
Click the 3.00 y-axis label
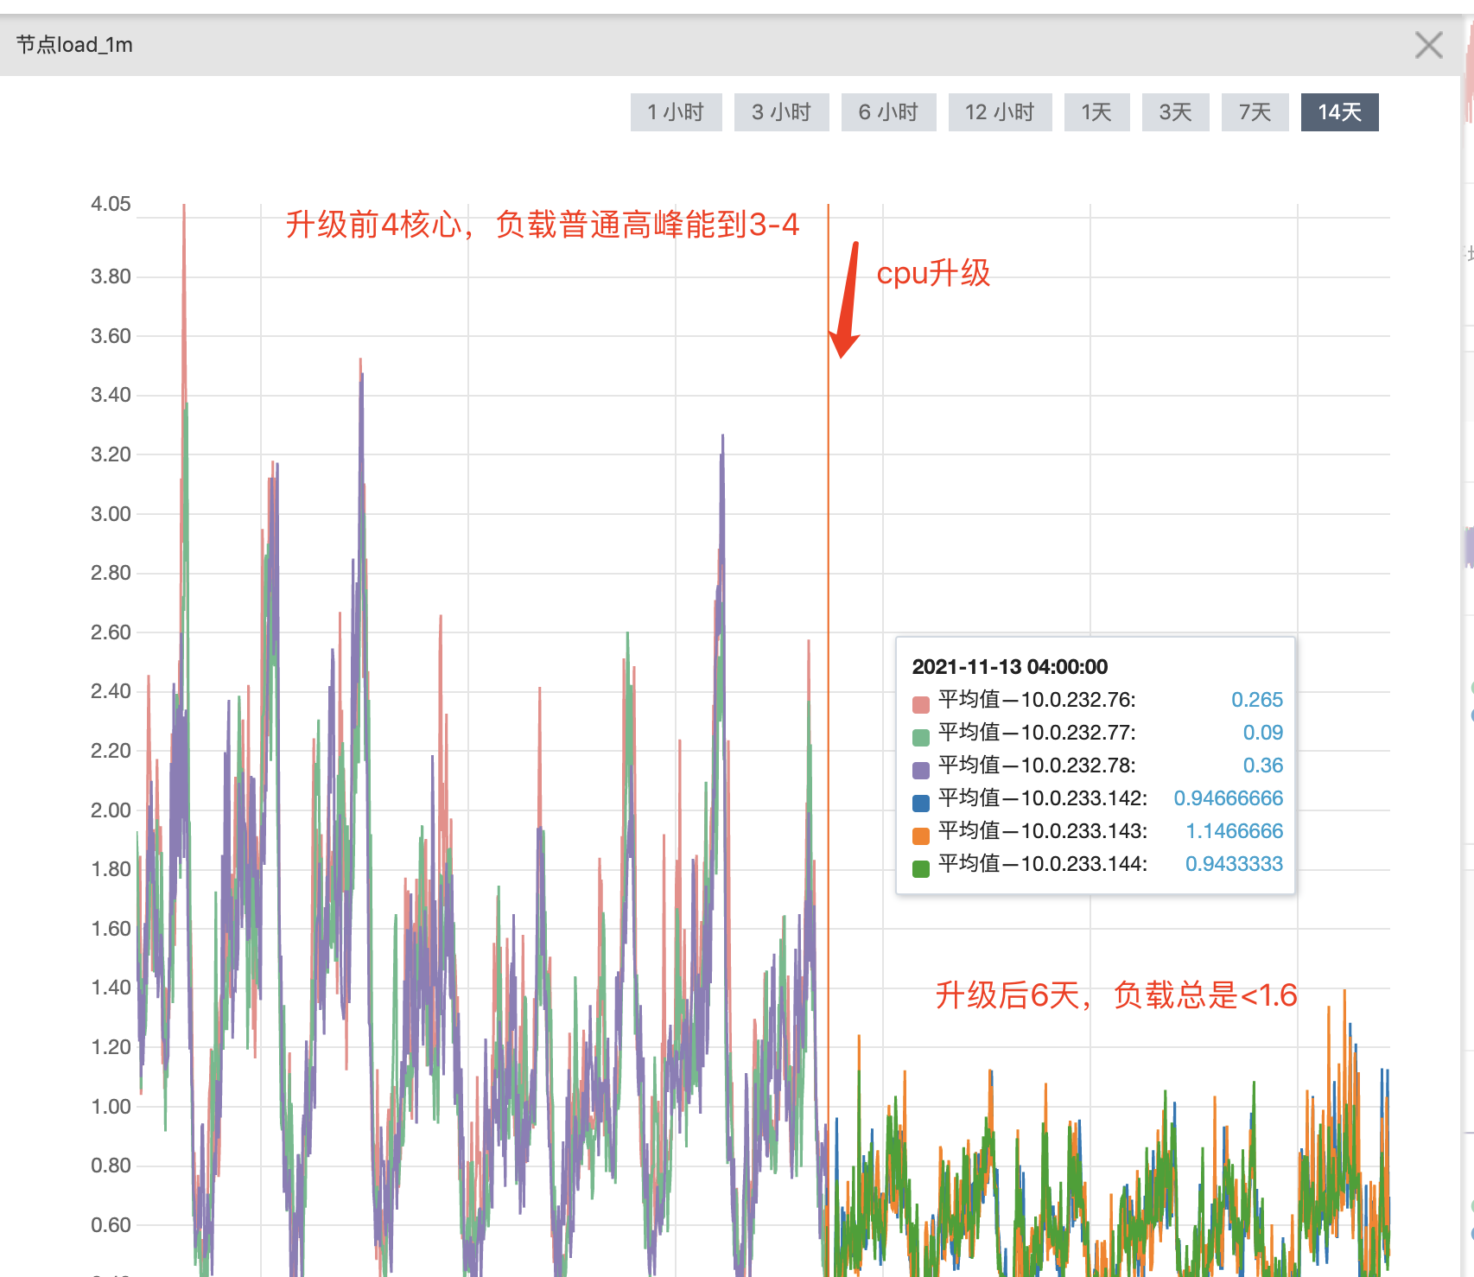[111, 514]
